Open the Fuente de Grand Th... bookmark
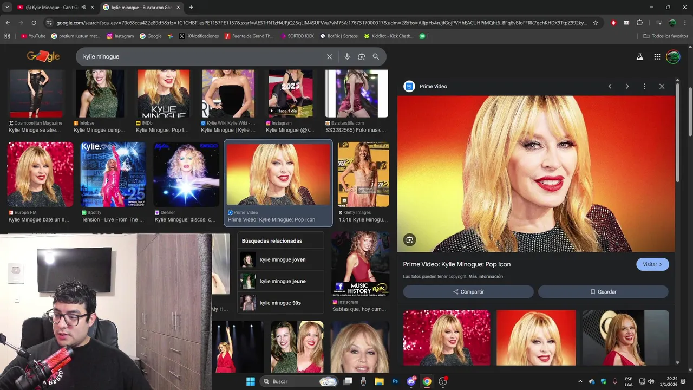Screen dimensions: 693x390 [x=249, y=36]
